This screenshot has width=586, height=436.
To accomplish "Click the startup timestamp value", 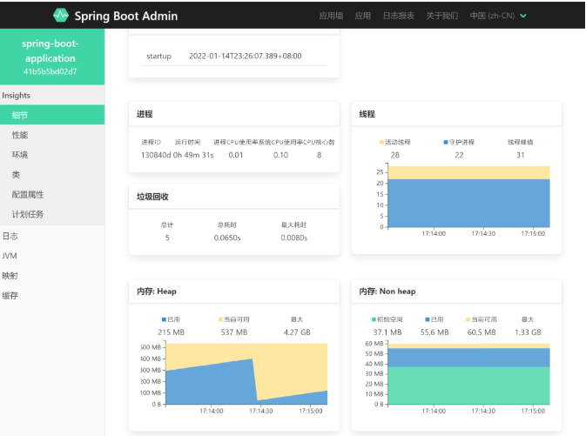I will pos(246,56).
